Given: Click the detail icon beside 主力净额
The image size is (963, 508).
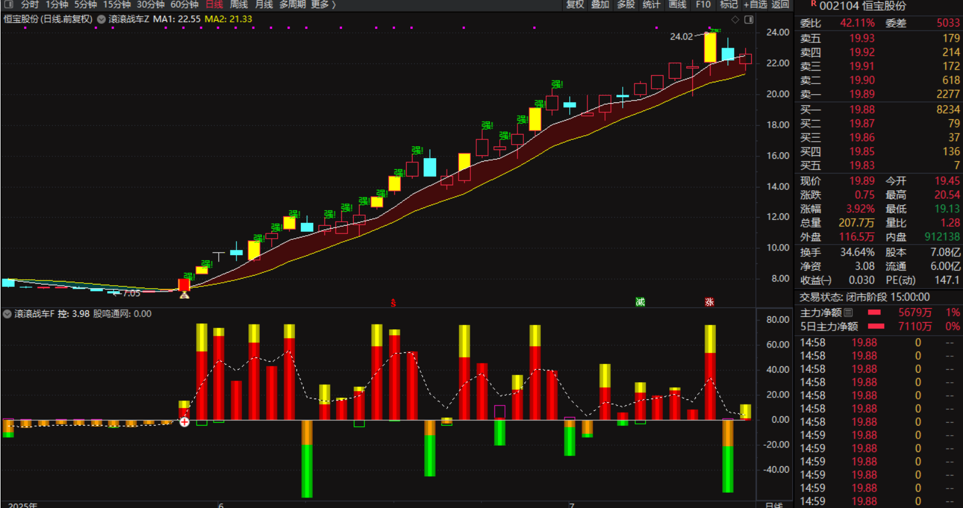Looking at the screenshot, I should 848,312.
